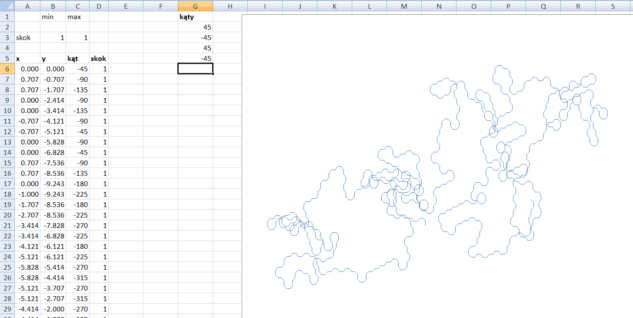Select column A header
Image resolution: width=633 pixels, height=318 pixels.
[x=27, y=6]
